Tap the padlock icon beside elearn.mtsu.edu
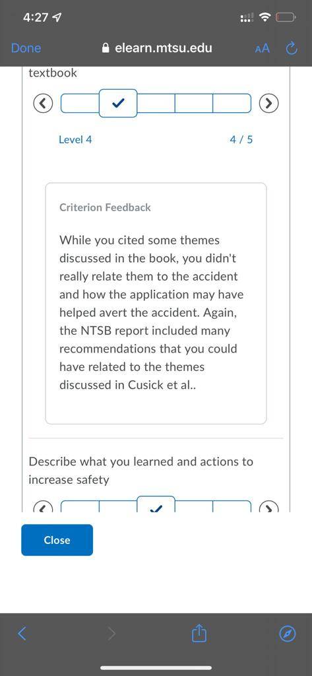312x676 pixels. (x=106, y=48)
